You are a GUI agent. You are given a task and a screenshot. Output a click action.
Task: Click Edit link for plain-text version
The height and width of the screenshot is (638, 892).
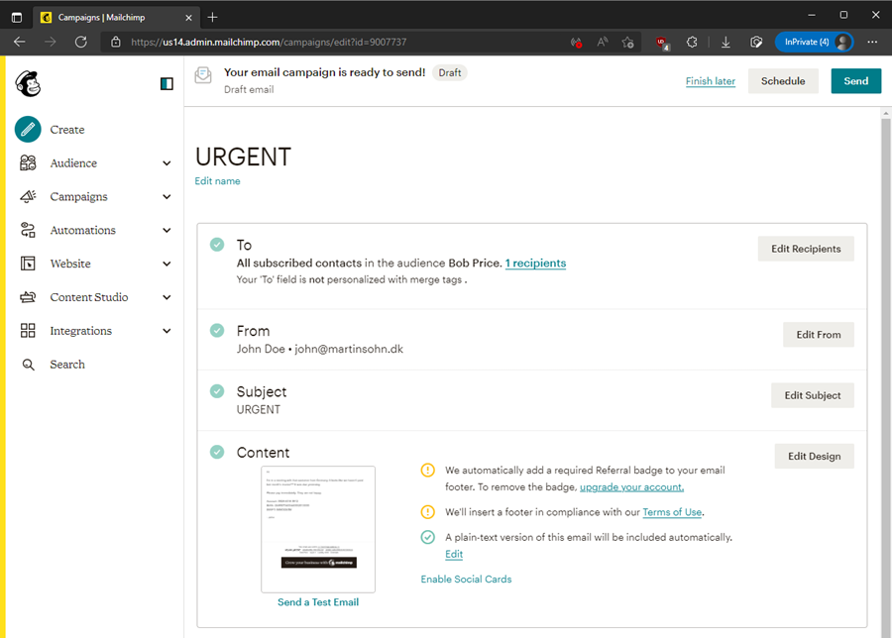[453, 555]
